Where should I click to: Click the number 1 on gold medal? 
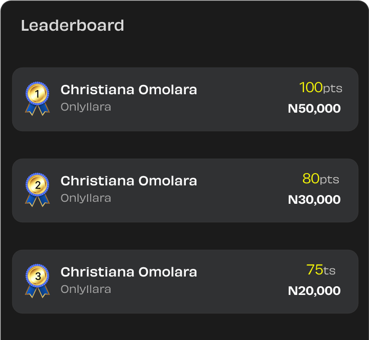(x=37, y=94)
